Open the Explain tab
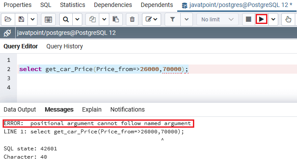 point(92,109)
